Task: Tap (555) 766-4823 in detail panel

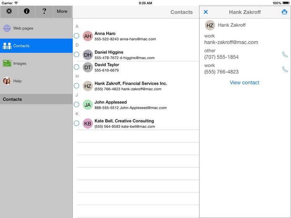Action: click(221, 72)
